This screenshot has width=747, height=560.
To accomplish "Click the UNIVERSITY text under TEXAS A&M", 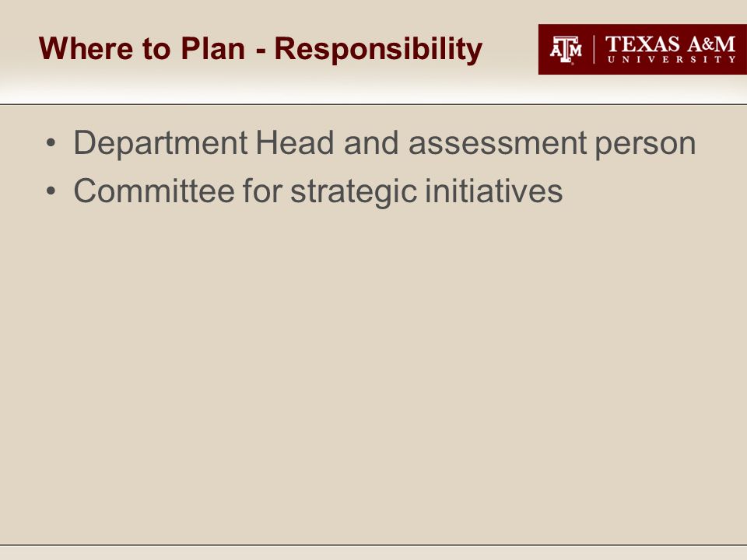I will tap(672, 60).
